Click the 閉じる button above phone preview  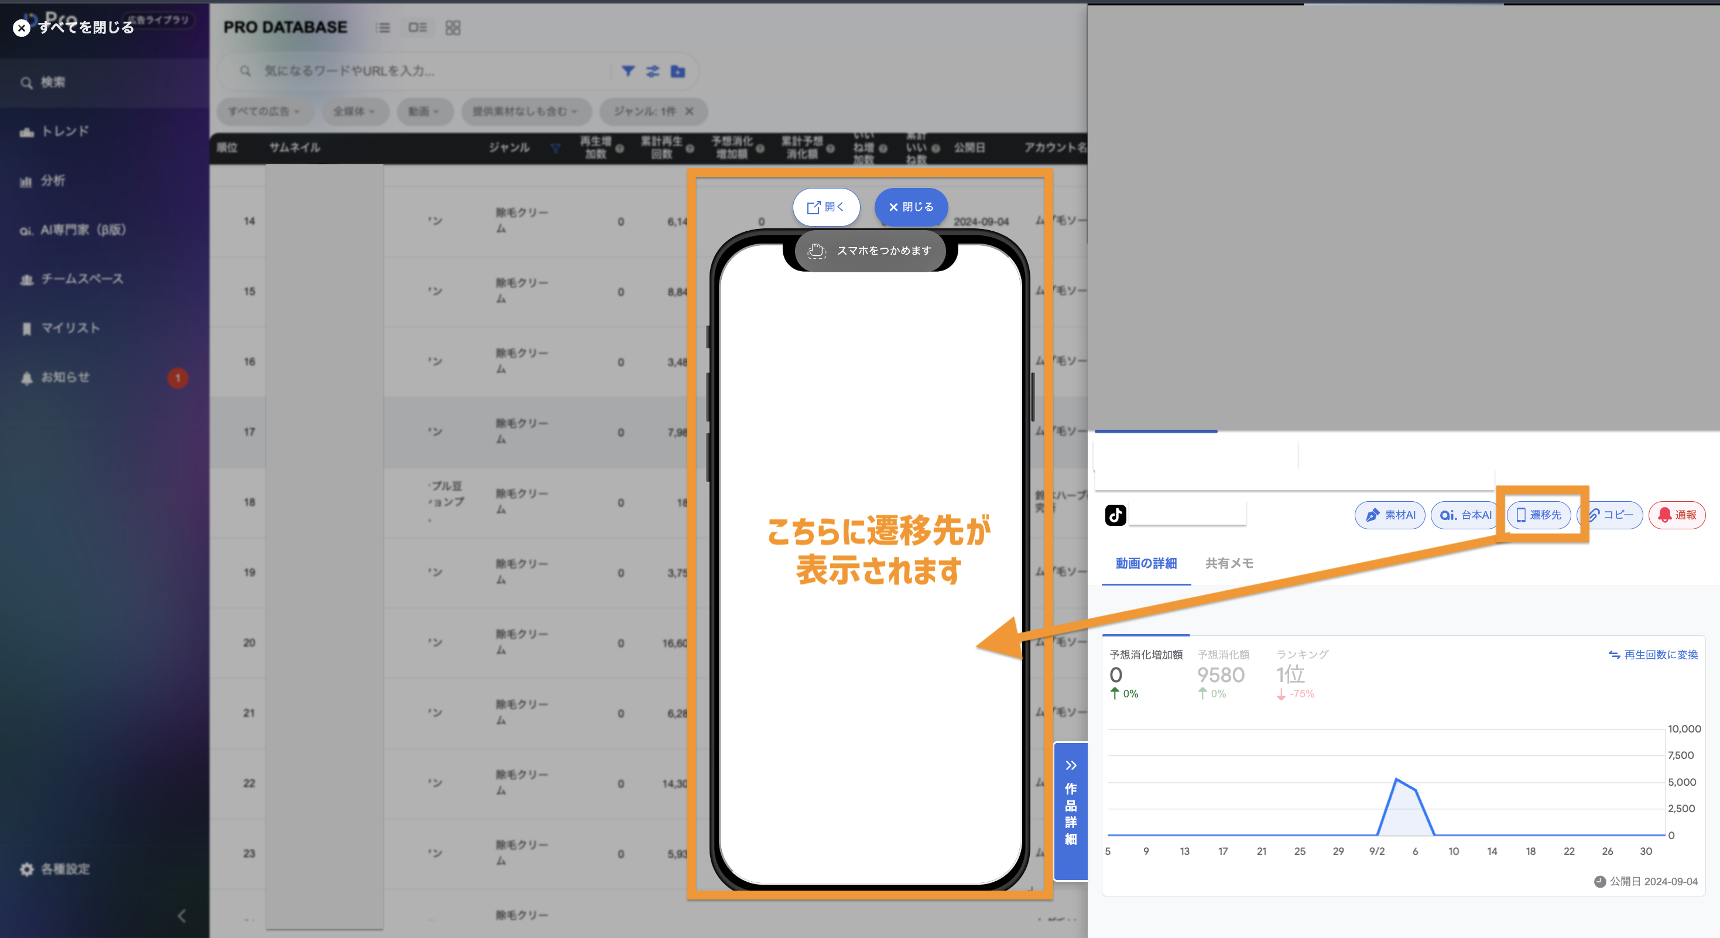tap(910, 207)
